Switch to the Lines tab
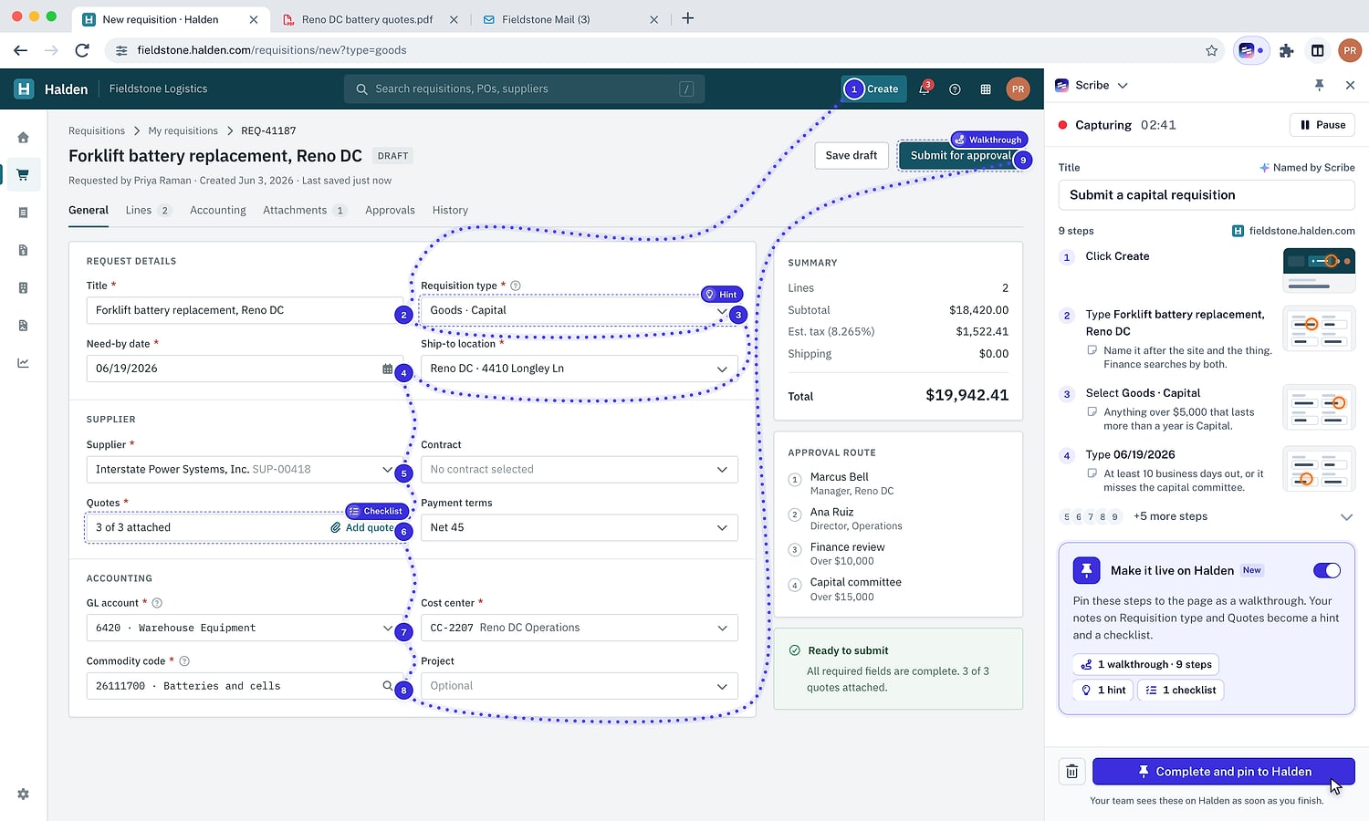The height and width of the screenshot is (821, 1369). pyautogui.click(x=148, y=210)
